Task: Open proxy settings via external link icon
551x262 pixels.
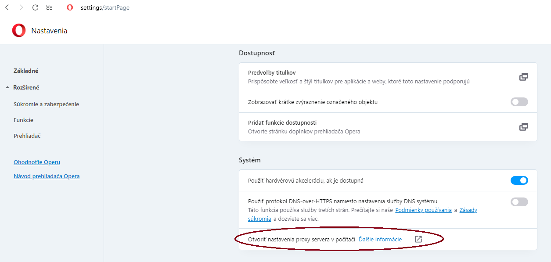Action: click(418, 239)
